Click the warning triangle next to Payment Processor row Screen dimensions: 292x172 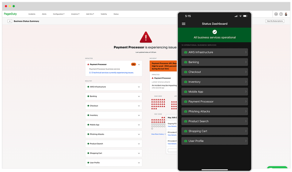click(x=88, y=64)
